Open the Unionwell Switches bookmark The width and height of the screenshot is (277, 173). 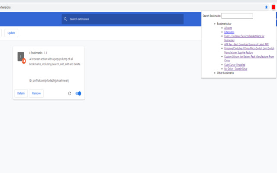tap(249, 50)
